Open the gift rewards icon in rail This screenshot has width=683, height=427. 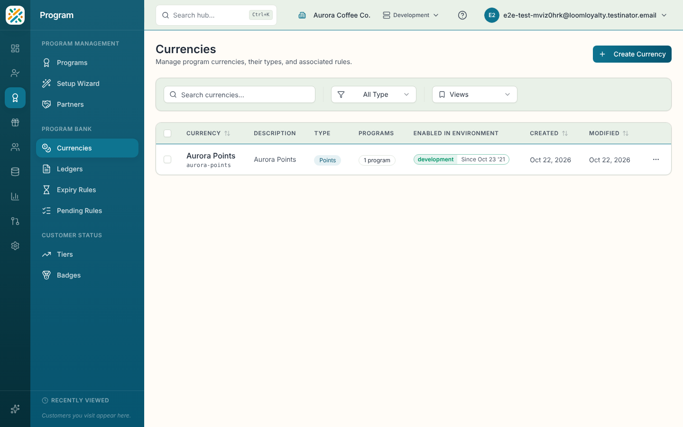tap(15, 122)
